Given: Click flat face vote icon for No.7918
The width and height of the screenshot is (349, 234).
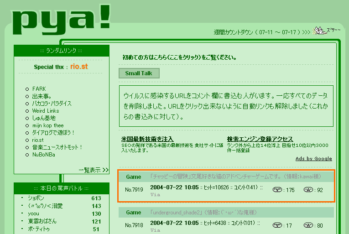Looking at the screenshot, I should point(308,225).
